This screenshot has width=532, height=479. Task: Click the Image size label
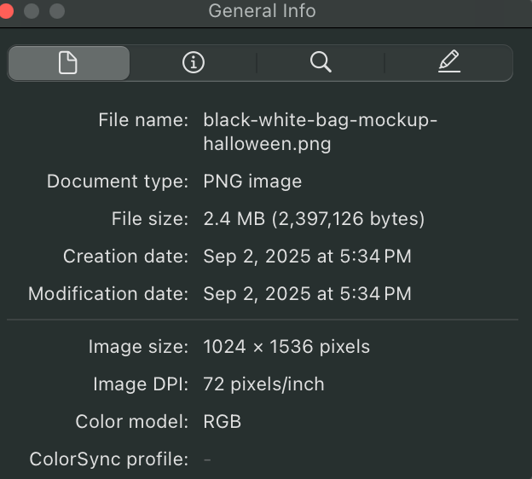pyautogui.click(x=138, y=347)
